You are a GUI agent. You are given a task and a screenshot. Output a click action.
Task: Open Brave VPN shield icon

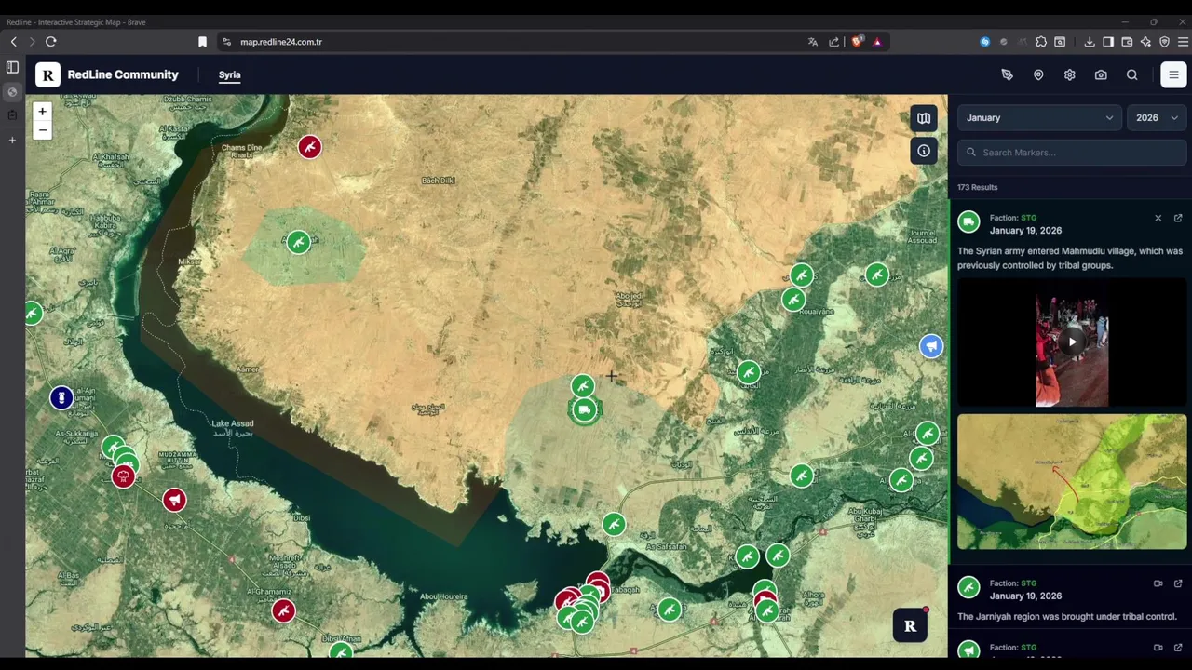pyautogui.click(x=1164, y=42)
